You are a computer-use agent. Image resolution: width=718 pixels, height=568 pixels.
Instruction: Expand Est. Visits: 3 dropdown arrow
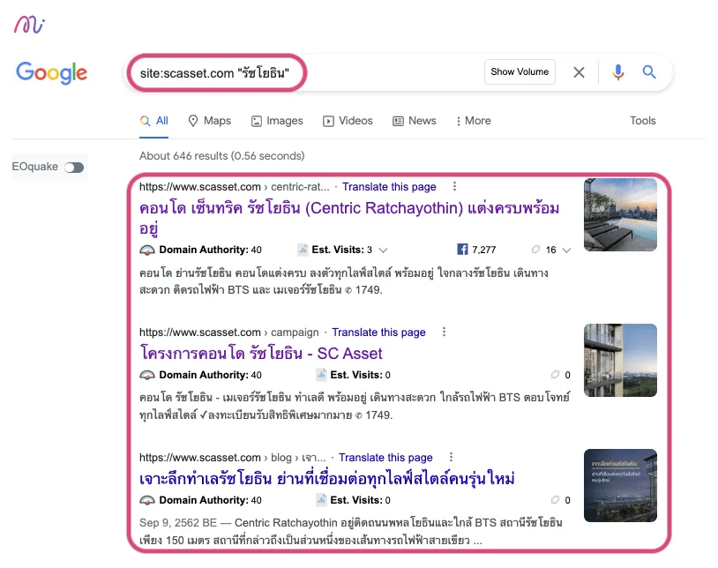click(x=384, y=250)
